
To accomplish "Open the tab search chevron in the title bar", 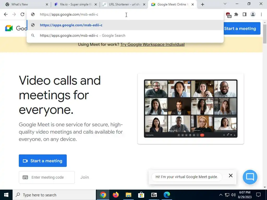I will pos(225,4).
